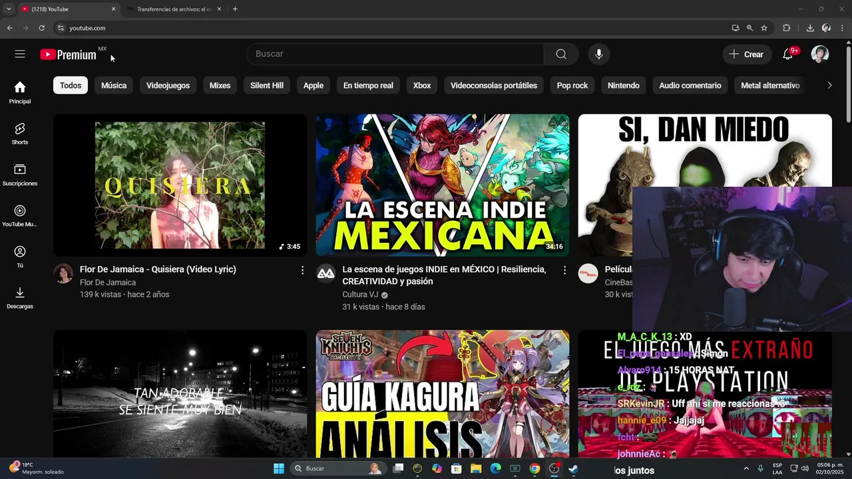Open Microsoft Edge from the taskbar
852x479 pixels.
pyautogui.click(x=495, y=468)
